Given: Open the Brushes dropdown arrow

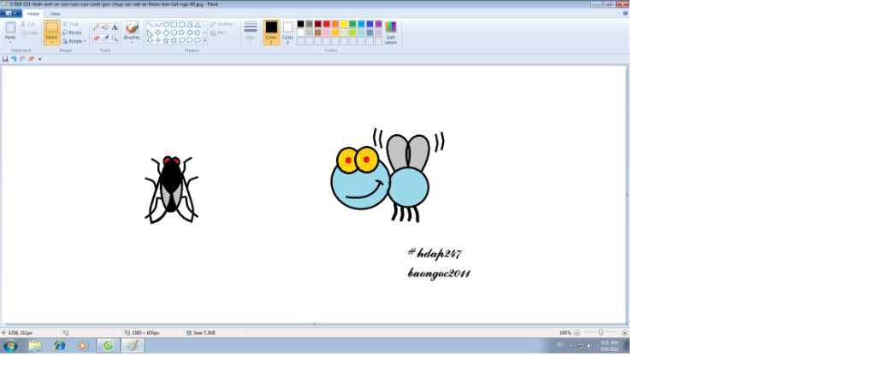Looking at the screenshot, I should pyautogui.click(x=132, y=43).
